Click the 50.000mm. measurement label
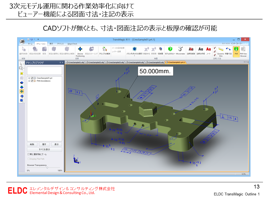The height and width of the screenshot is (199, 266). (155, 71)
